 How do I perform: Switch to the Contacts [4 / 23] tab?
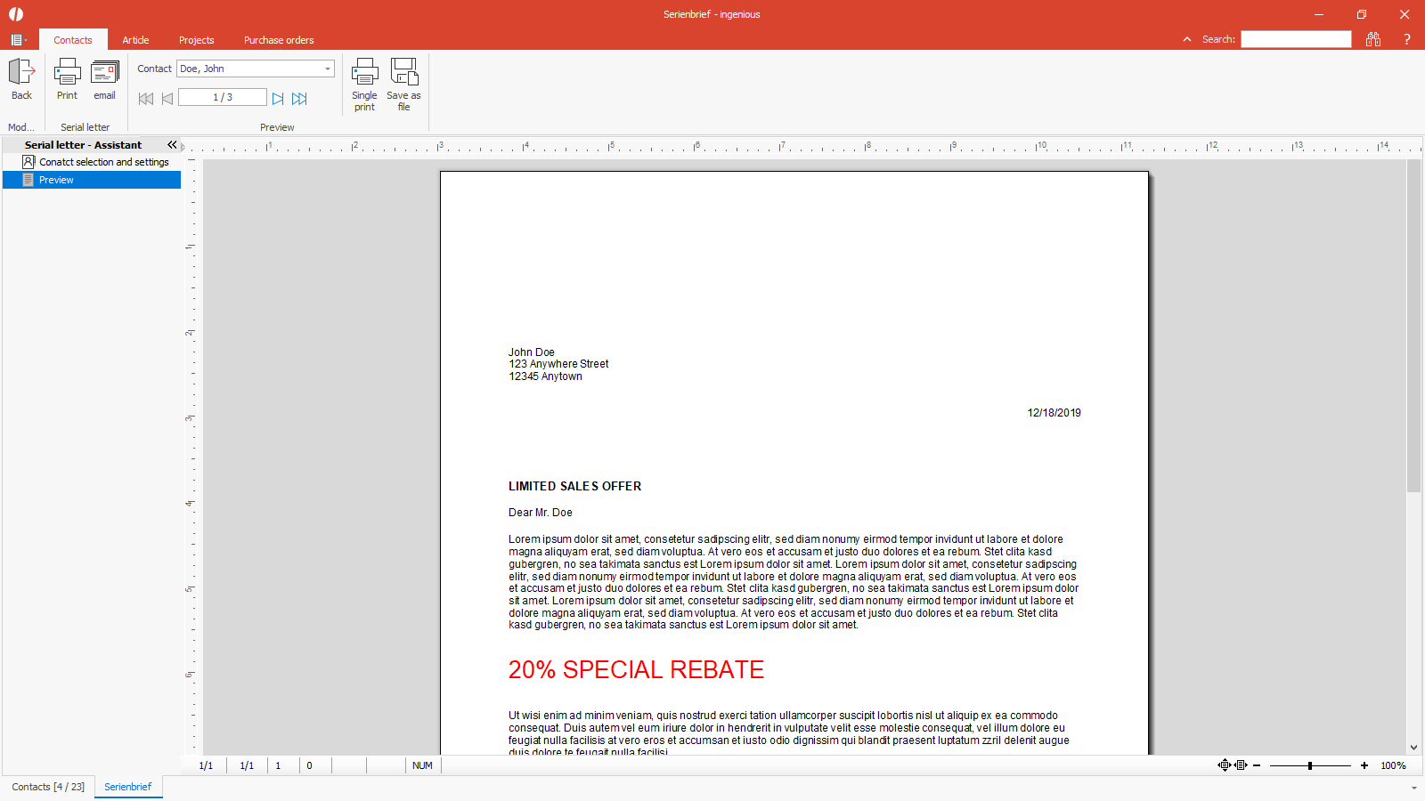pos(48,787)
